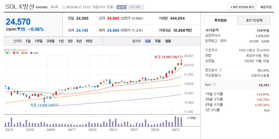This screenshot has width=279, height=139.
Task: Click the 실시간 realtime badge
Action: (x=122, y=7)
